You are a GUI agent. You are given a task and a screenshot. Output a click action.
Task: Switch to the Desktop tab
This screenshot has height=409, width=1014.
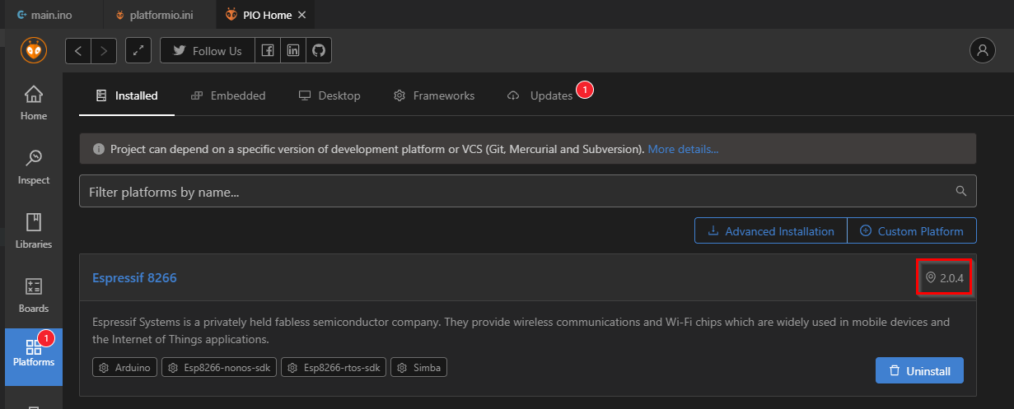click(x=329, y=95)
